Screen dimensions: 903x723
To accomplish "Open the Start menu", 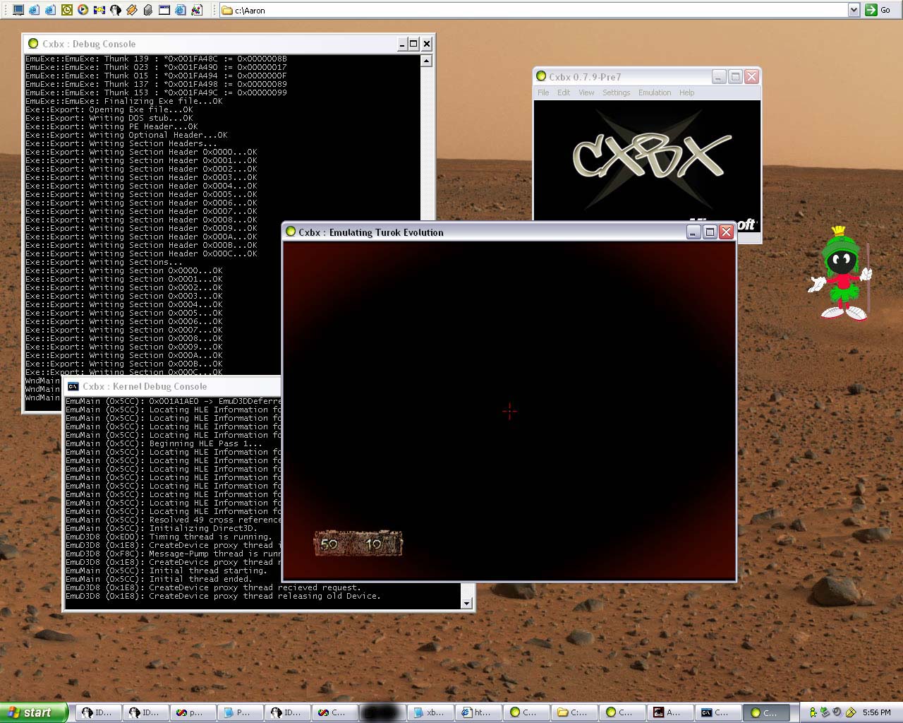I will click(x=33, y=712).
